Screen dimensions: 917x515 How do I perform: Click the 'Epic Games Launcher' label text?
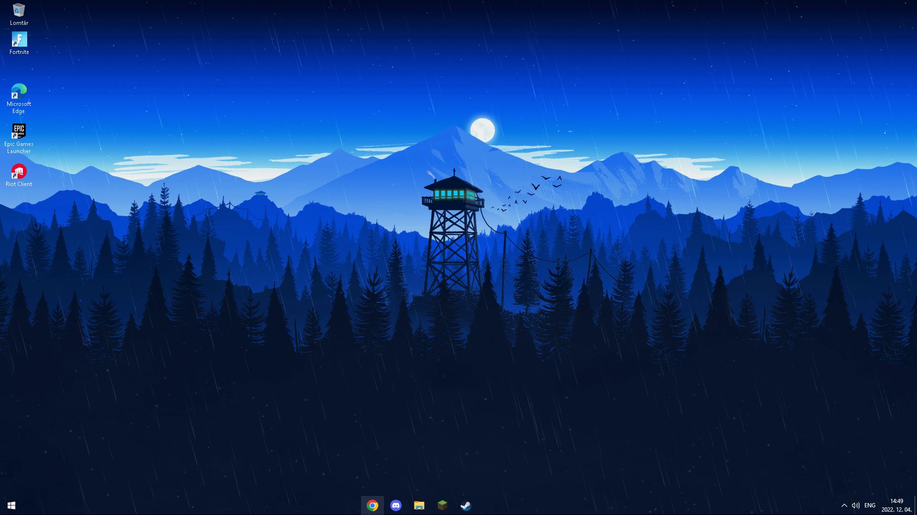[x=19, y=147]
